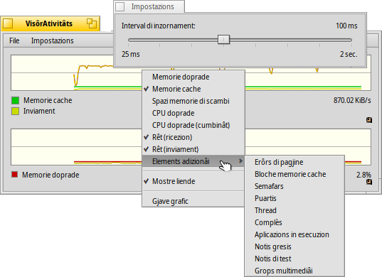Choose Semafars from submenu

pos(295,186)
